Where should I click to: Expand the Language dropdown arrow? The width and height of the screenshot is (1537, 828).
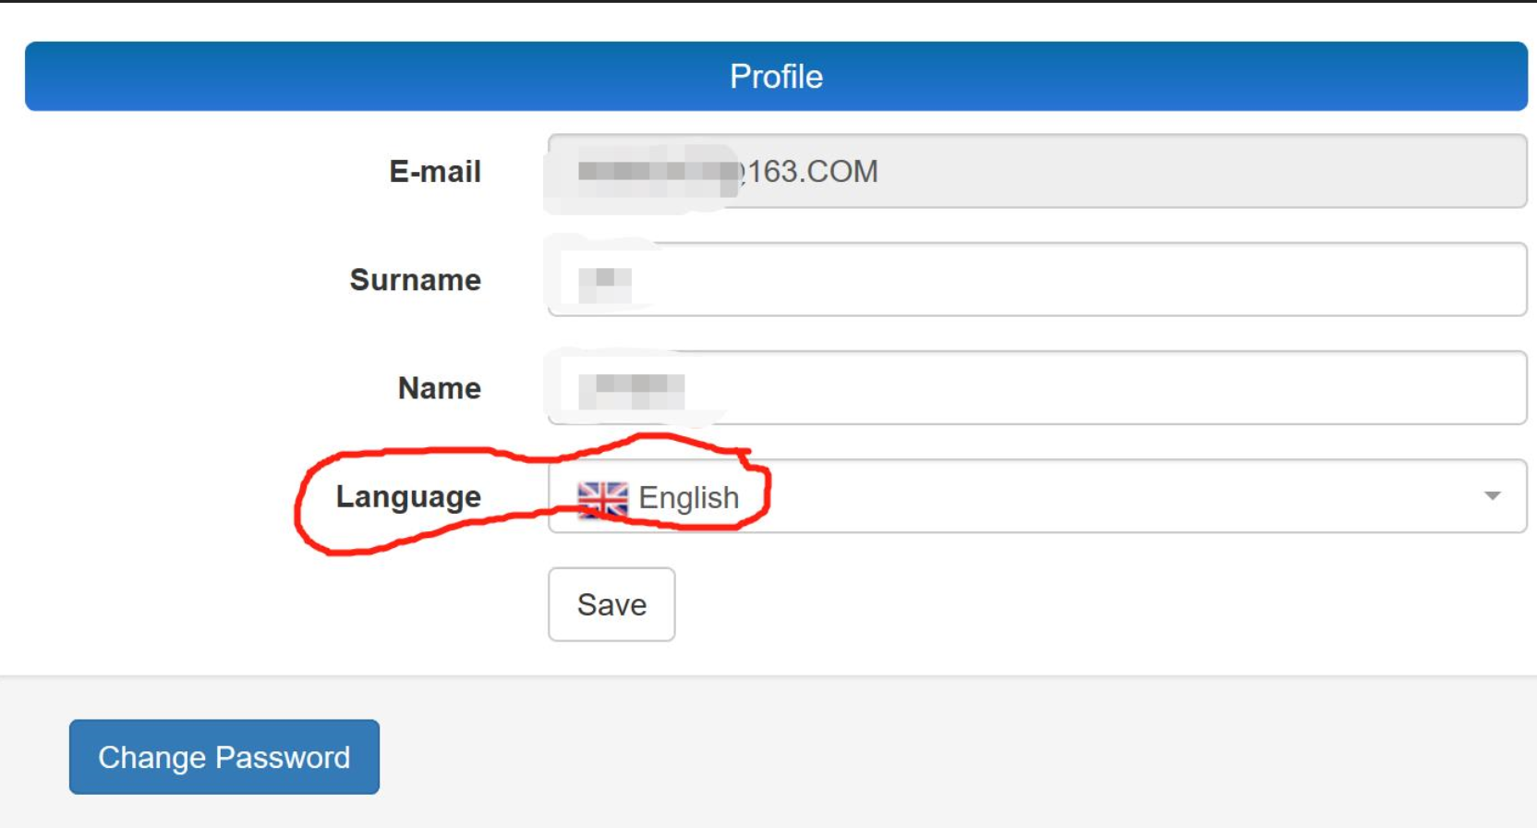tap(1491, 496)
